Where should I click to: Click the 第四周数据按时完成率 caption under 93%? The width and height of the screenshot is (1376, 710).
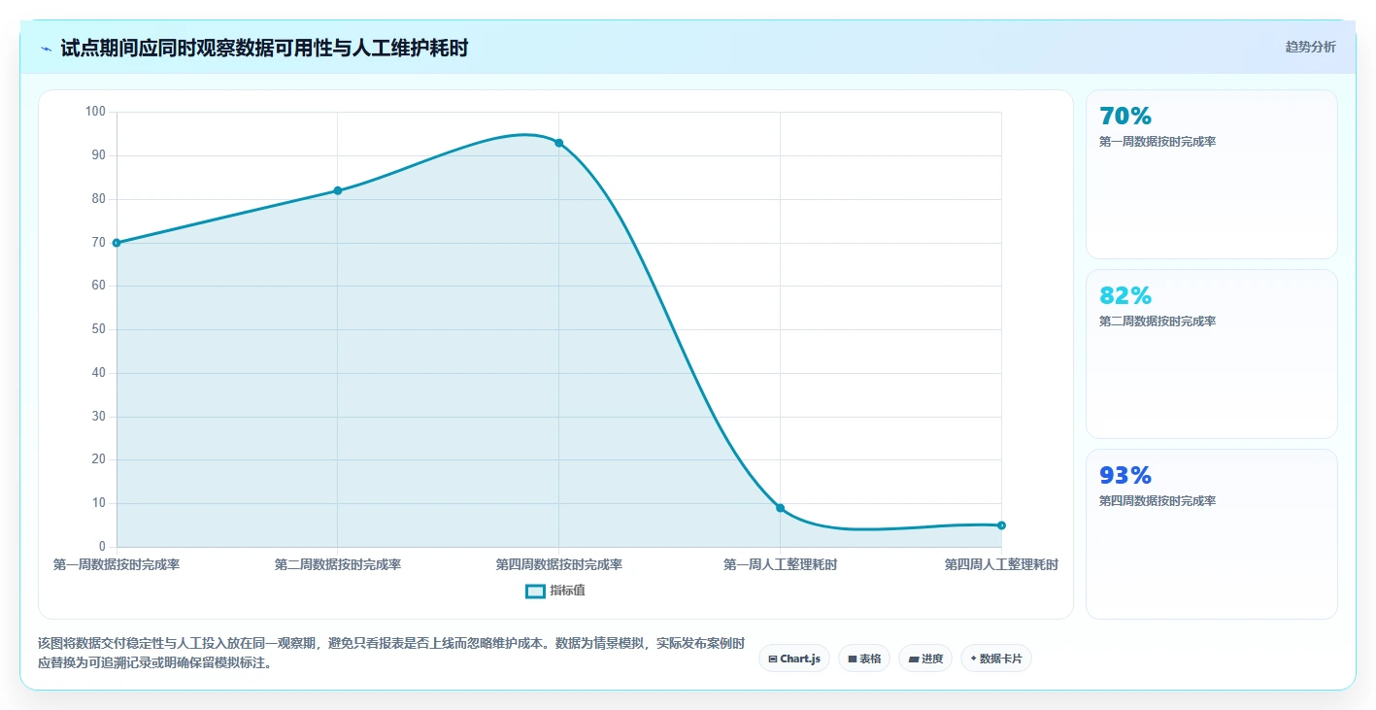1158,501
